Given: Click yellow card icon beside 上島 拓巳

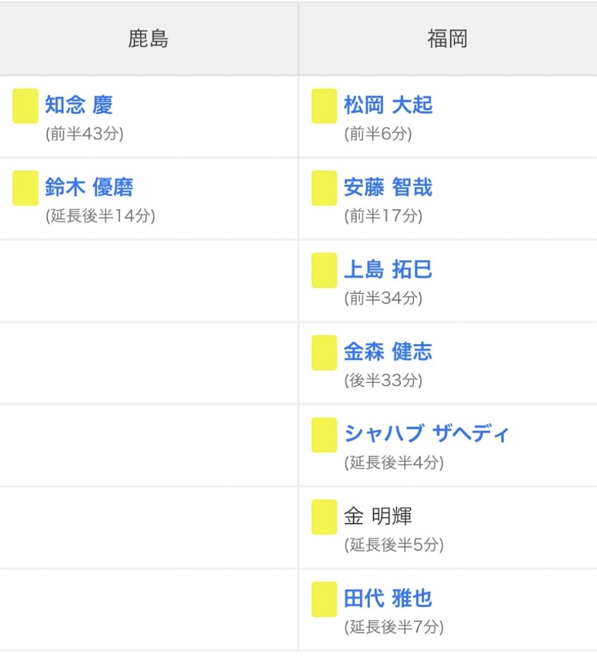Looking at the screenshot, I should click(x=324, y=270).
